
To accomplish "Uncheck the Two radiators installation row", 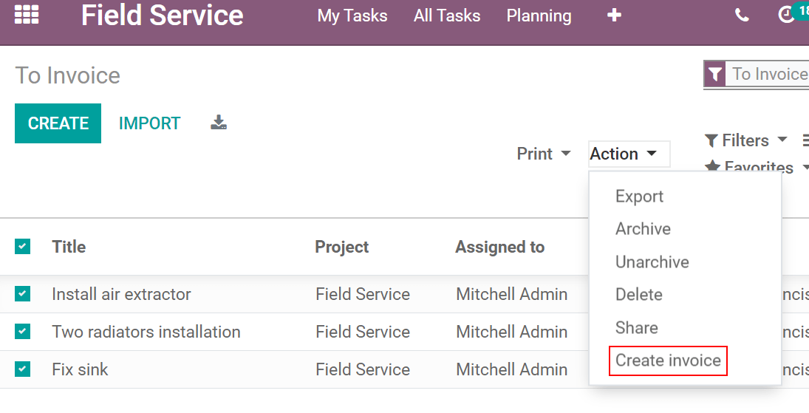I will pos(23,332).
